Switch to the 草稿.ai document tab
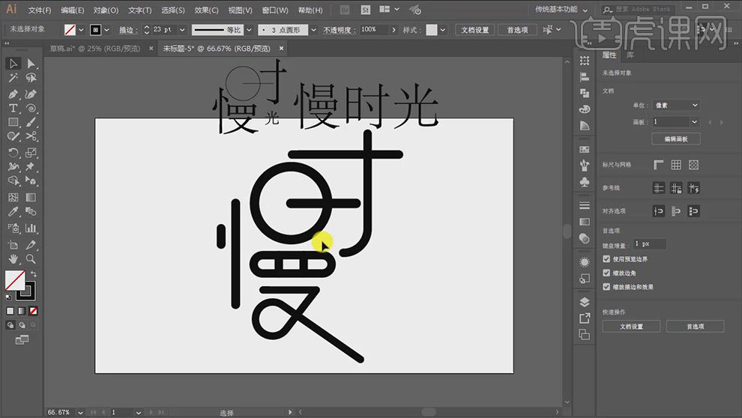Viewport: 742px width, 418px height. [x=94, y=48]
